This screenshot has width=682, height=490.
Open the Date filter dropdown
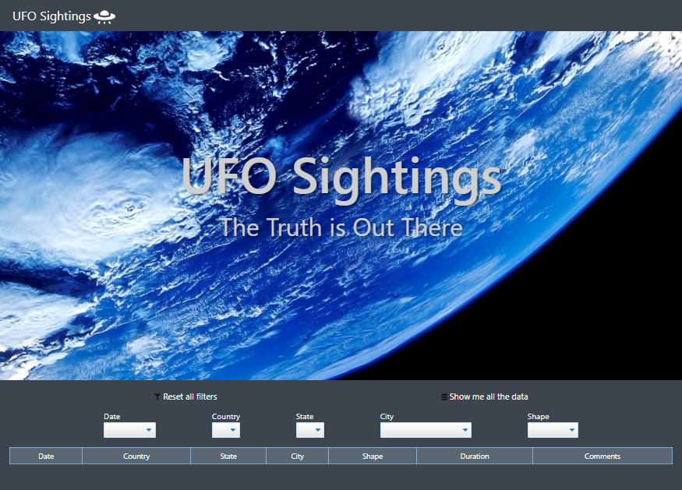tap(129, 430)
